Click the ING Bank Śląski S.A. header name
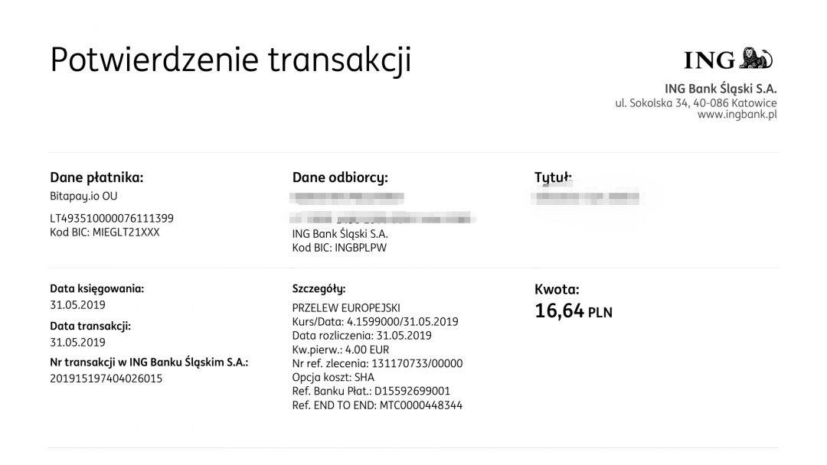This screenshot has width=827, height=465. tap(721, 89)
